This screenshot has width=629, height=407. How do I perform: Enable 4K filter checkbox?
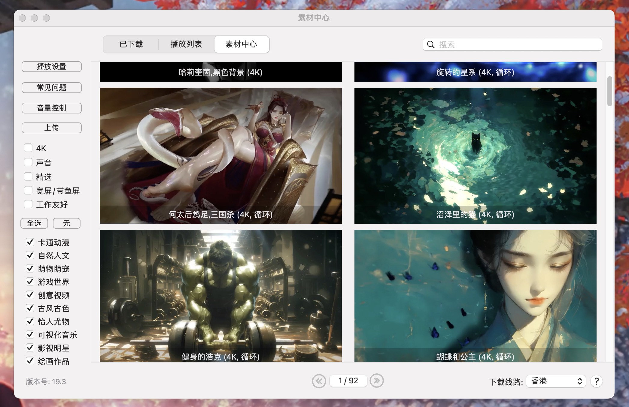[x=29, y=147]
